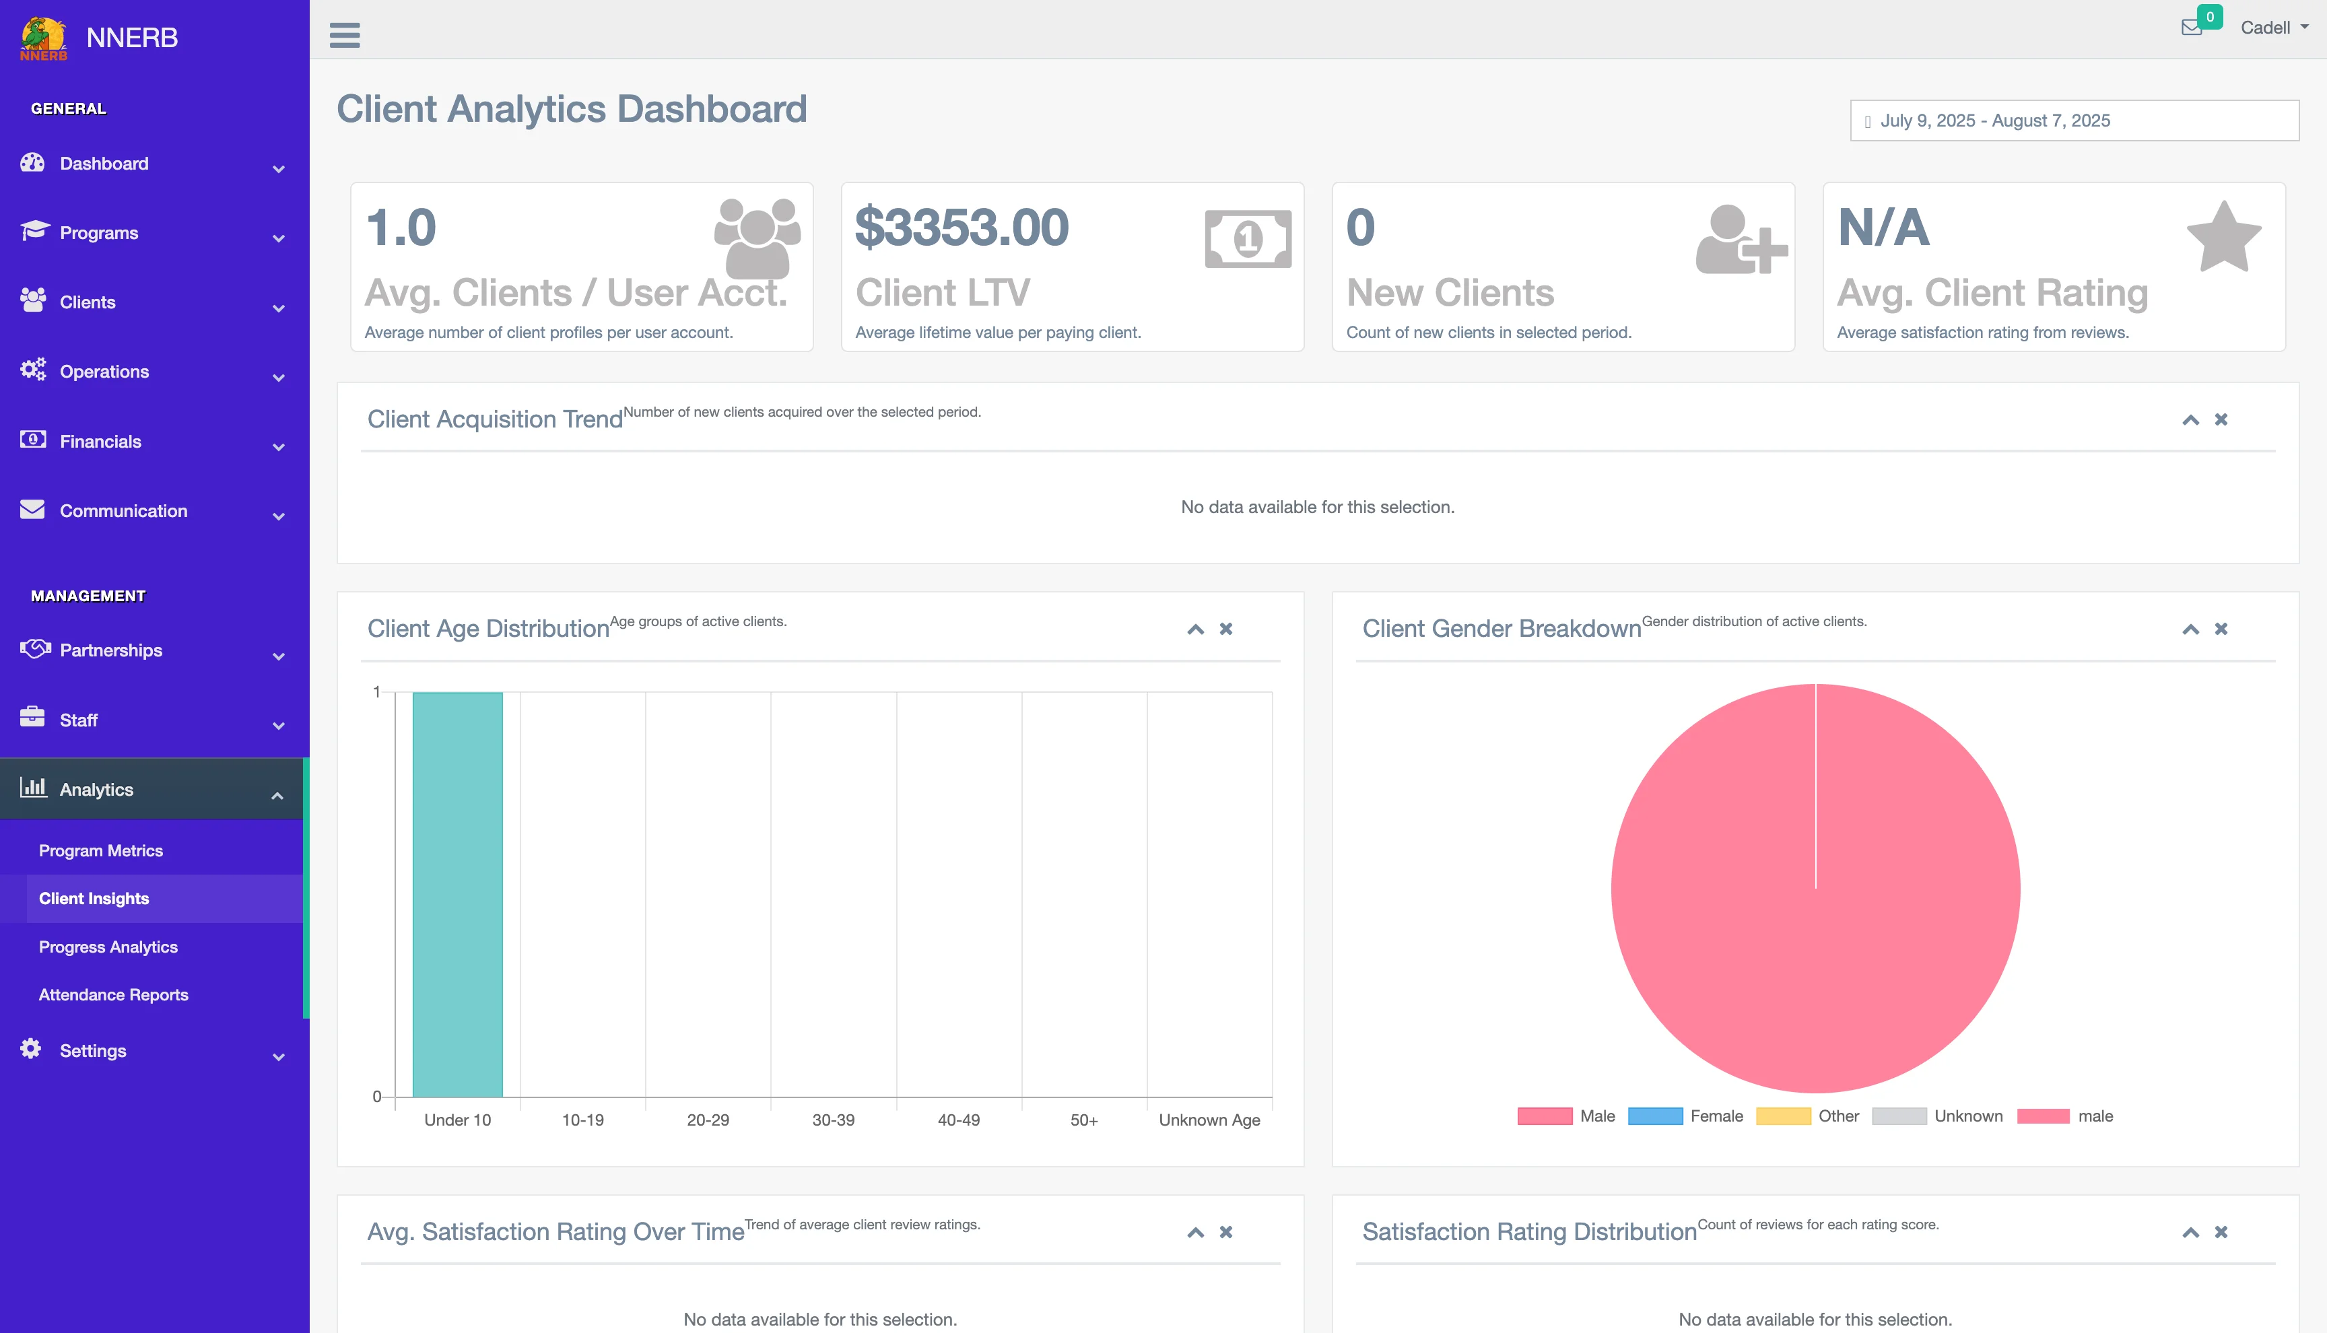Open Program Metrics submenu item
This screenshot has height=1333, width=2327.
101,850
